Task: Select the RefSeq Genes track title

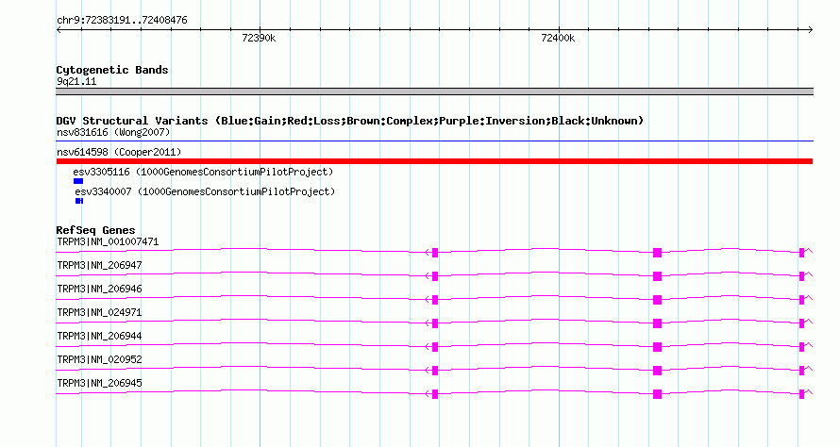Action: tap(95, 230)
